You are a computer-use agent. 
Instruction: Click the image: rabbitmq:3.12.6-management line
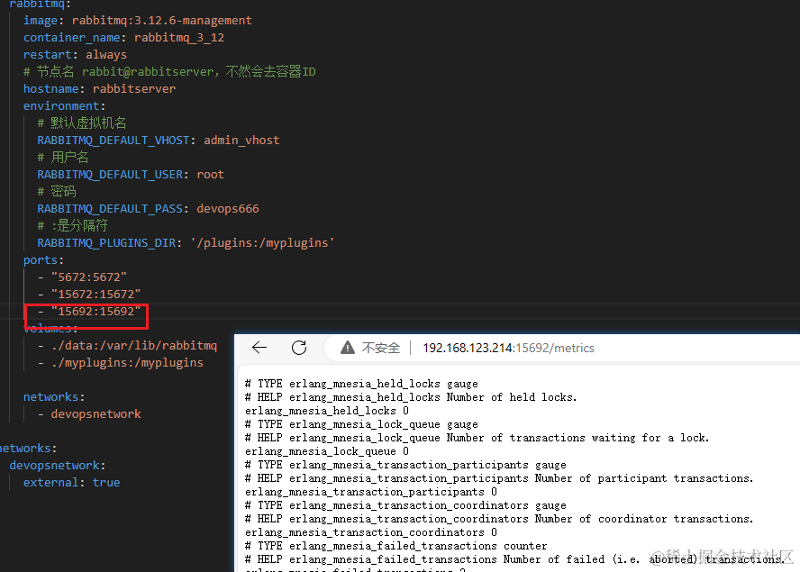click(x=137, y=21)
